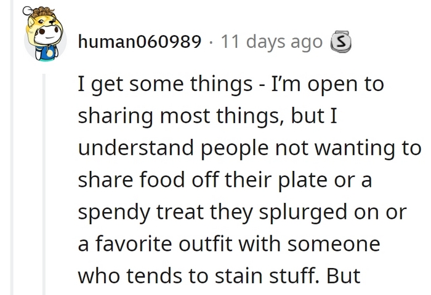Image resolution: width=431 pixels, height=295 pixels.
Task: Click the word 'spendy' in the comment
Action: (x=115, y=213)
